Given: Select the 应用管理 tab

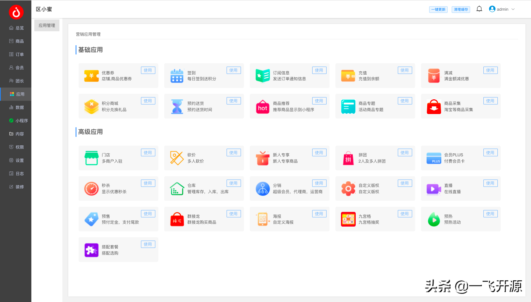Looking at the screenshot, I should tap(47, 25).
